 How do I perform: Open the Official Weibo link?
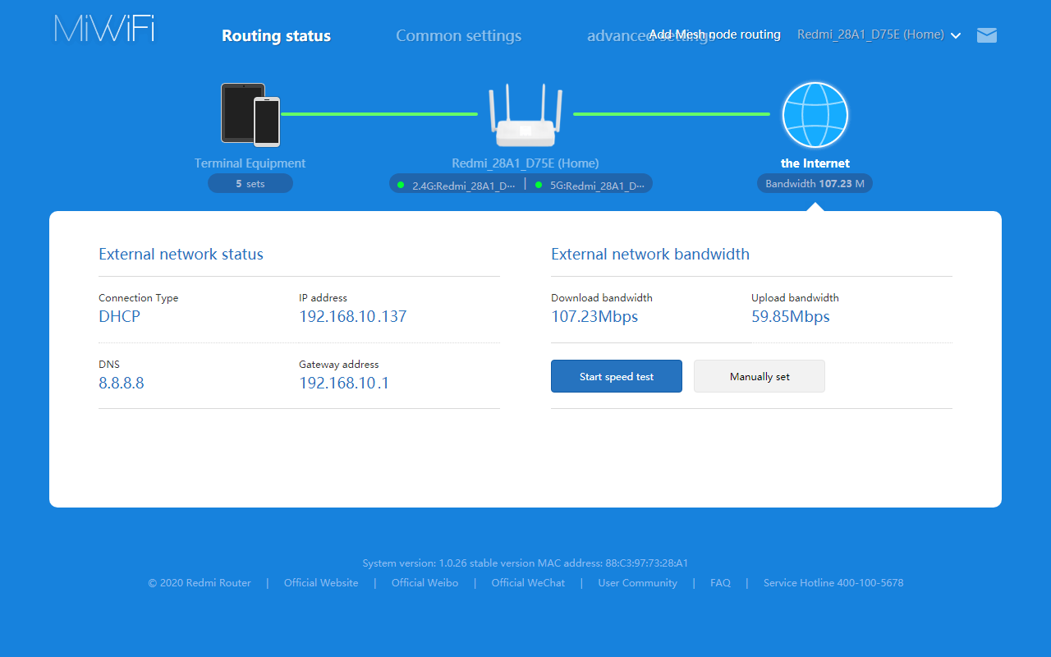(425, 583)
